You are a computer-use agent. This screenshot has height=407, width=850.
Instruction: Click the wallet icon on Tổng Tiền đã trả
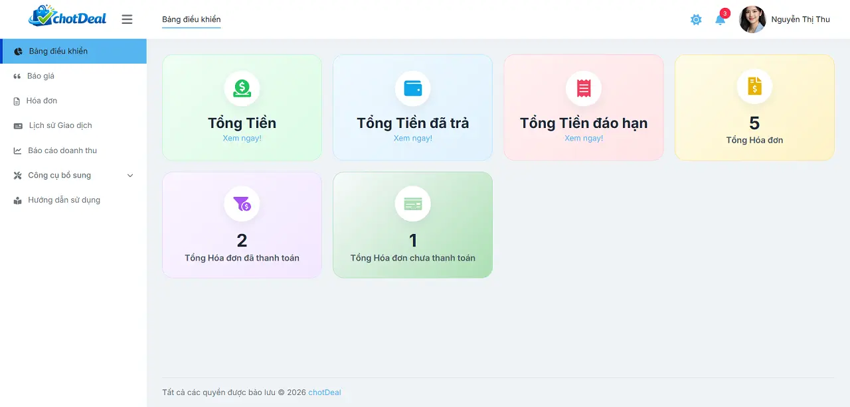pos(412,88)
